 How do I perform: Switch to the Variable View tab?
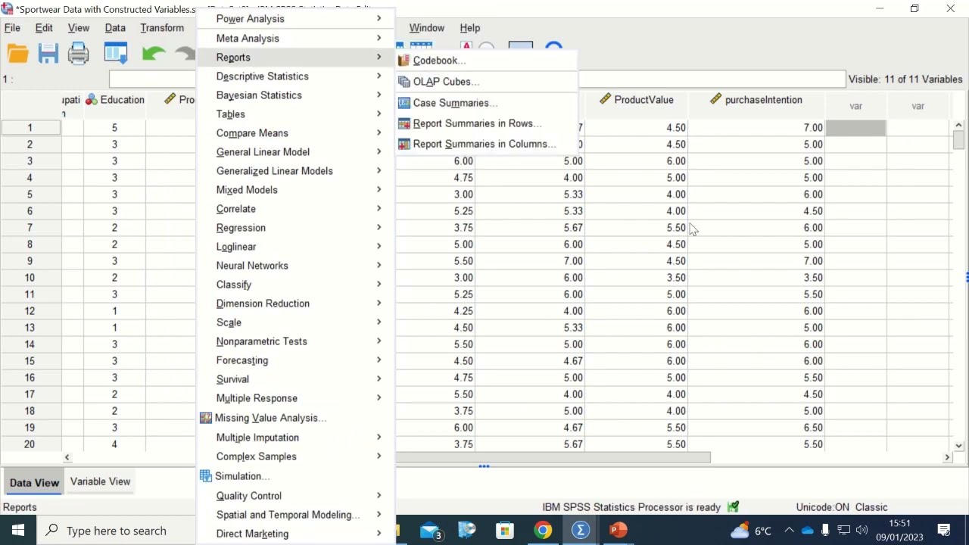(x=100, y=481)
